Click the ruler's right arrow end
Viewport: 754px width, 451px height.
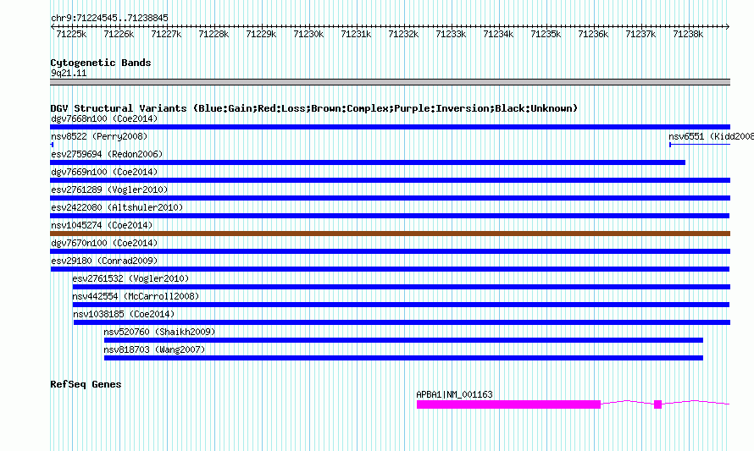pos(728,26)
